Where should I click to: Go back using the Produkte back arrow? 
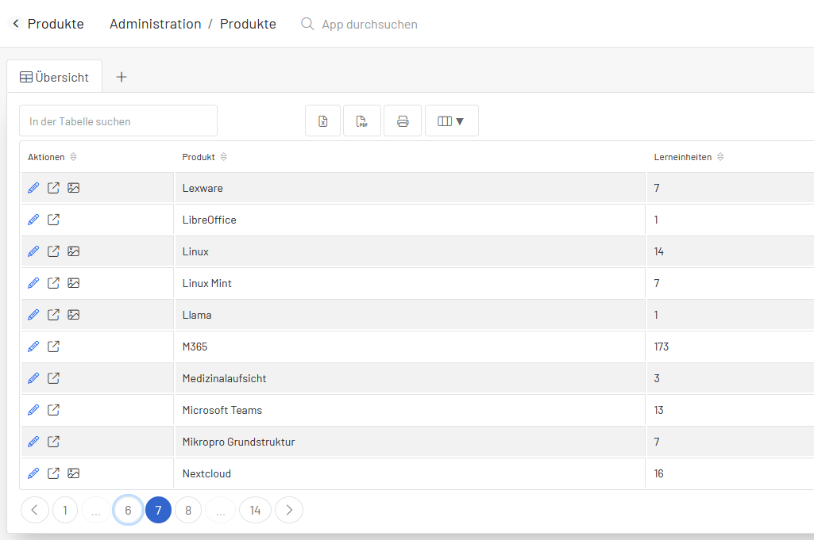pyautogui.click(x=16, y=24)
